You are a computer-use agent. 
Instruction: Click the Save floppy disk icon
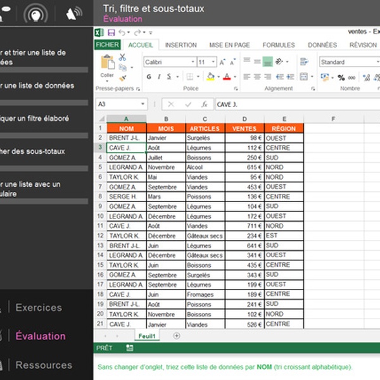[111, 32]
